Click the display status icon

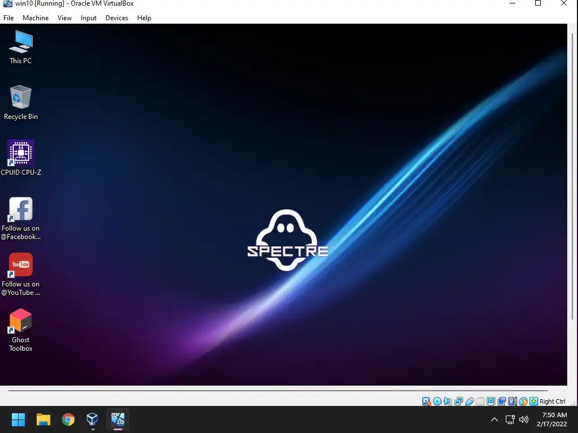point(491,401)
